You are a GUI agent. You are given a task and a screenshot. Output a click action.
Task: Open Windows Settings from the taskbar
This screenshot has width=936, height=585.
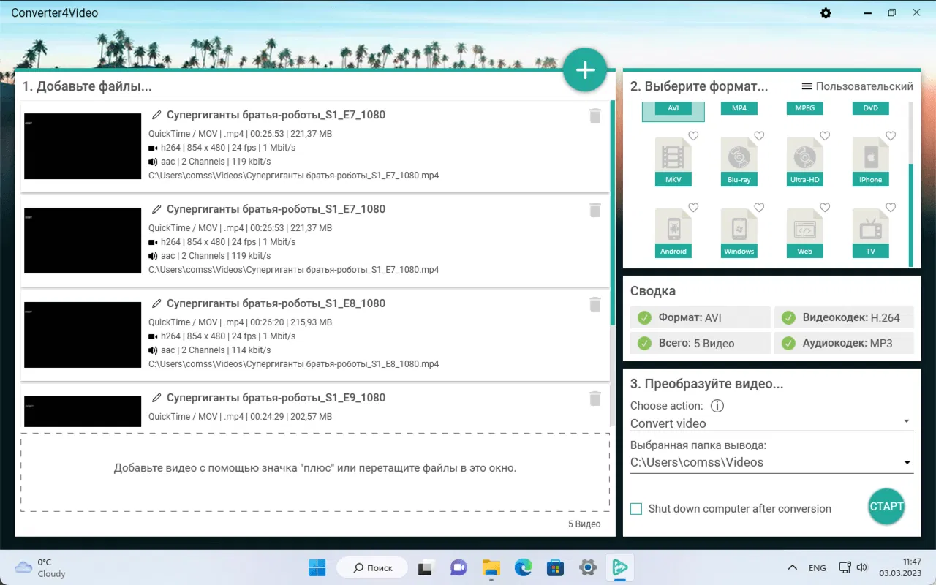click(x=587, y=567)
